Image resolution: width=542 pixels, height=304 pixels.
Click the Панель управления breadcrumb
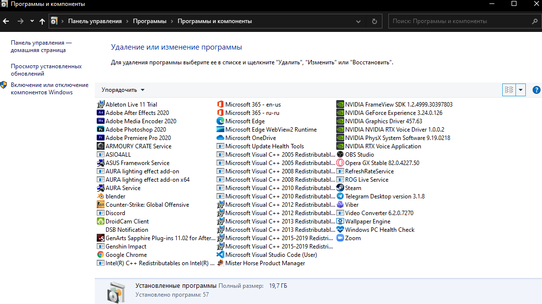95,21
